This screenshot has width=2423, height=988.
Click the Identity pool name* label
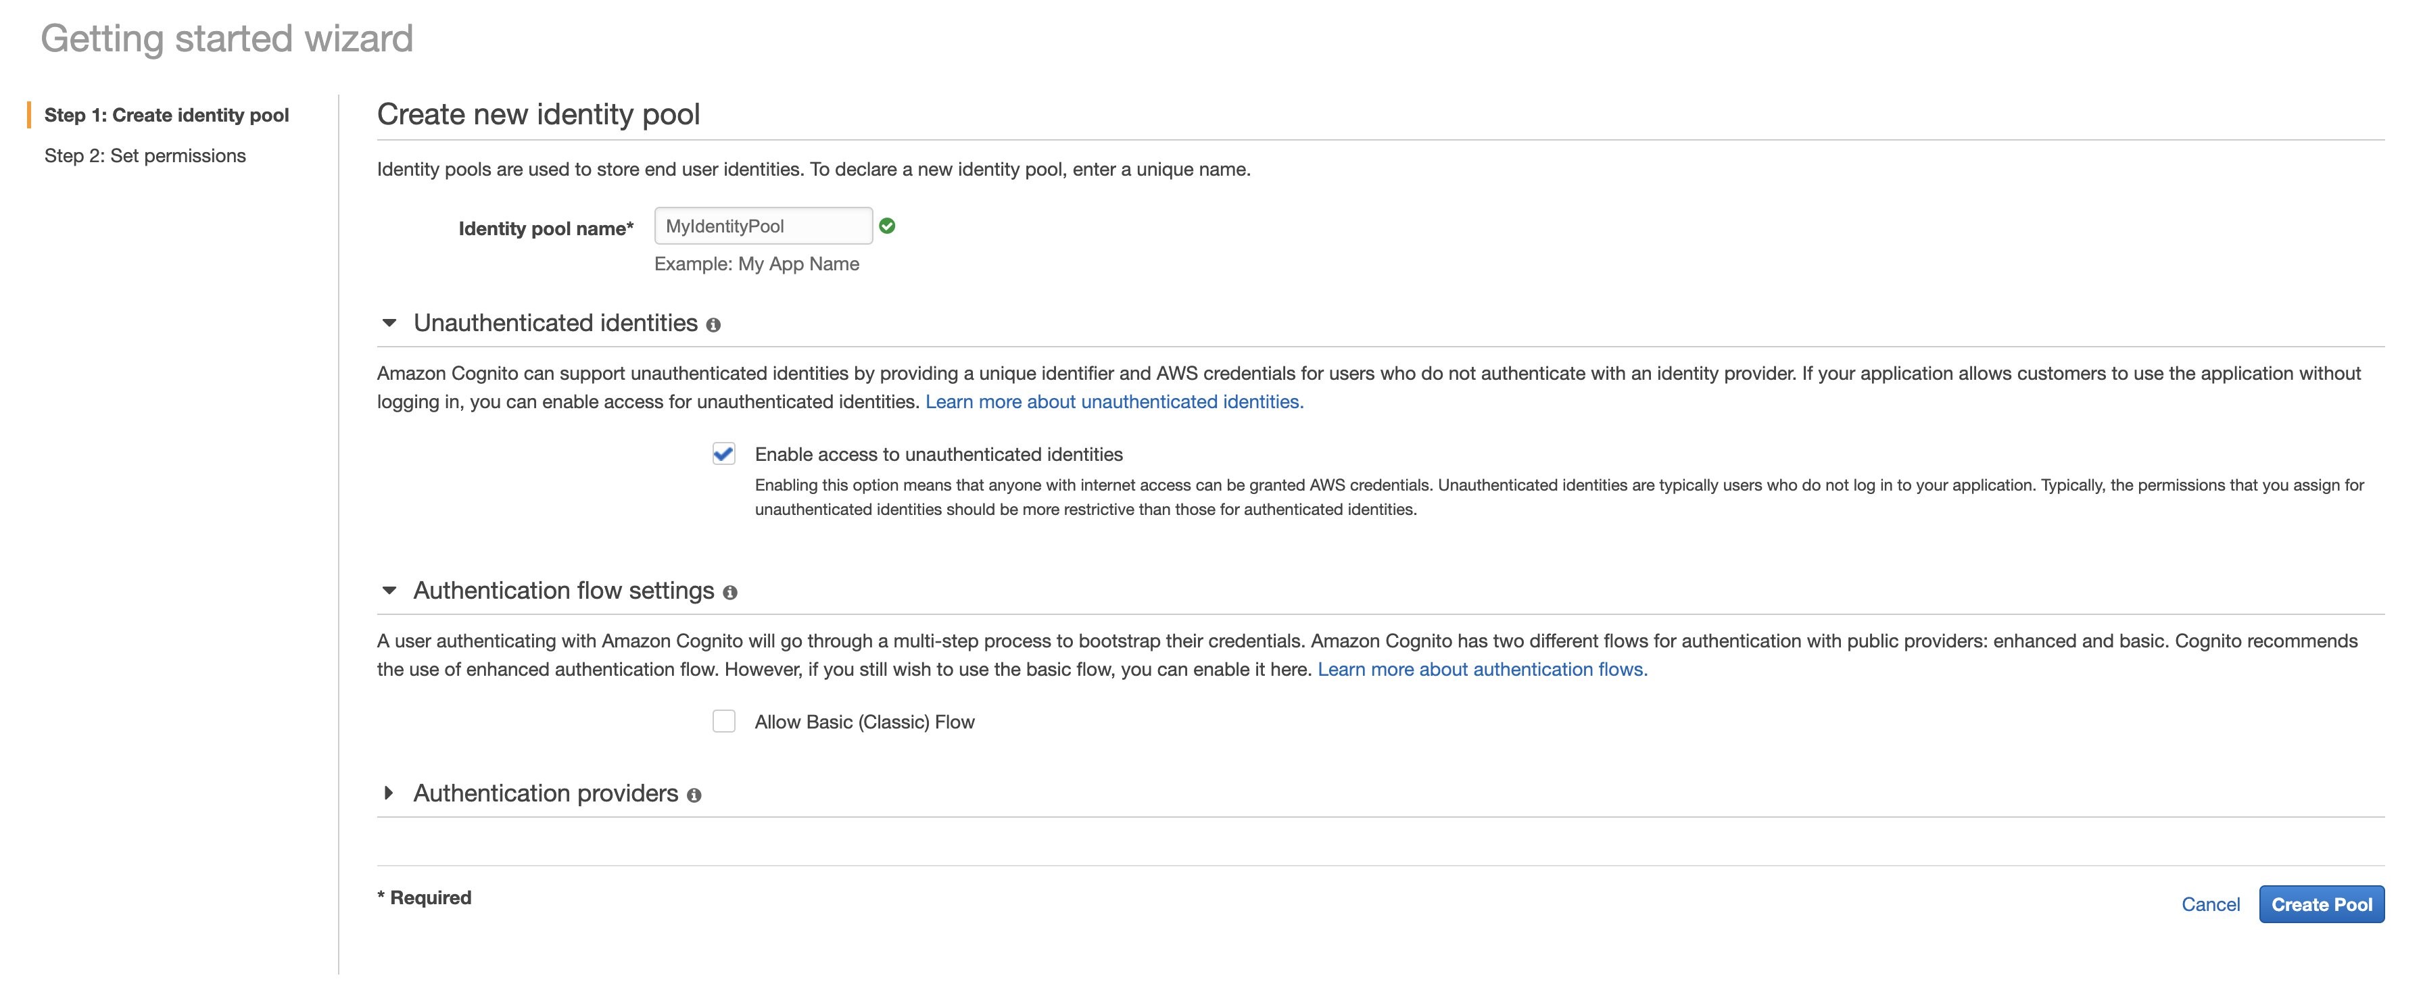pyautogui.click(x=546, y=228)
